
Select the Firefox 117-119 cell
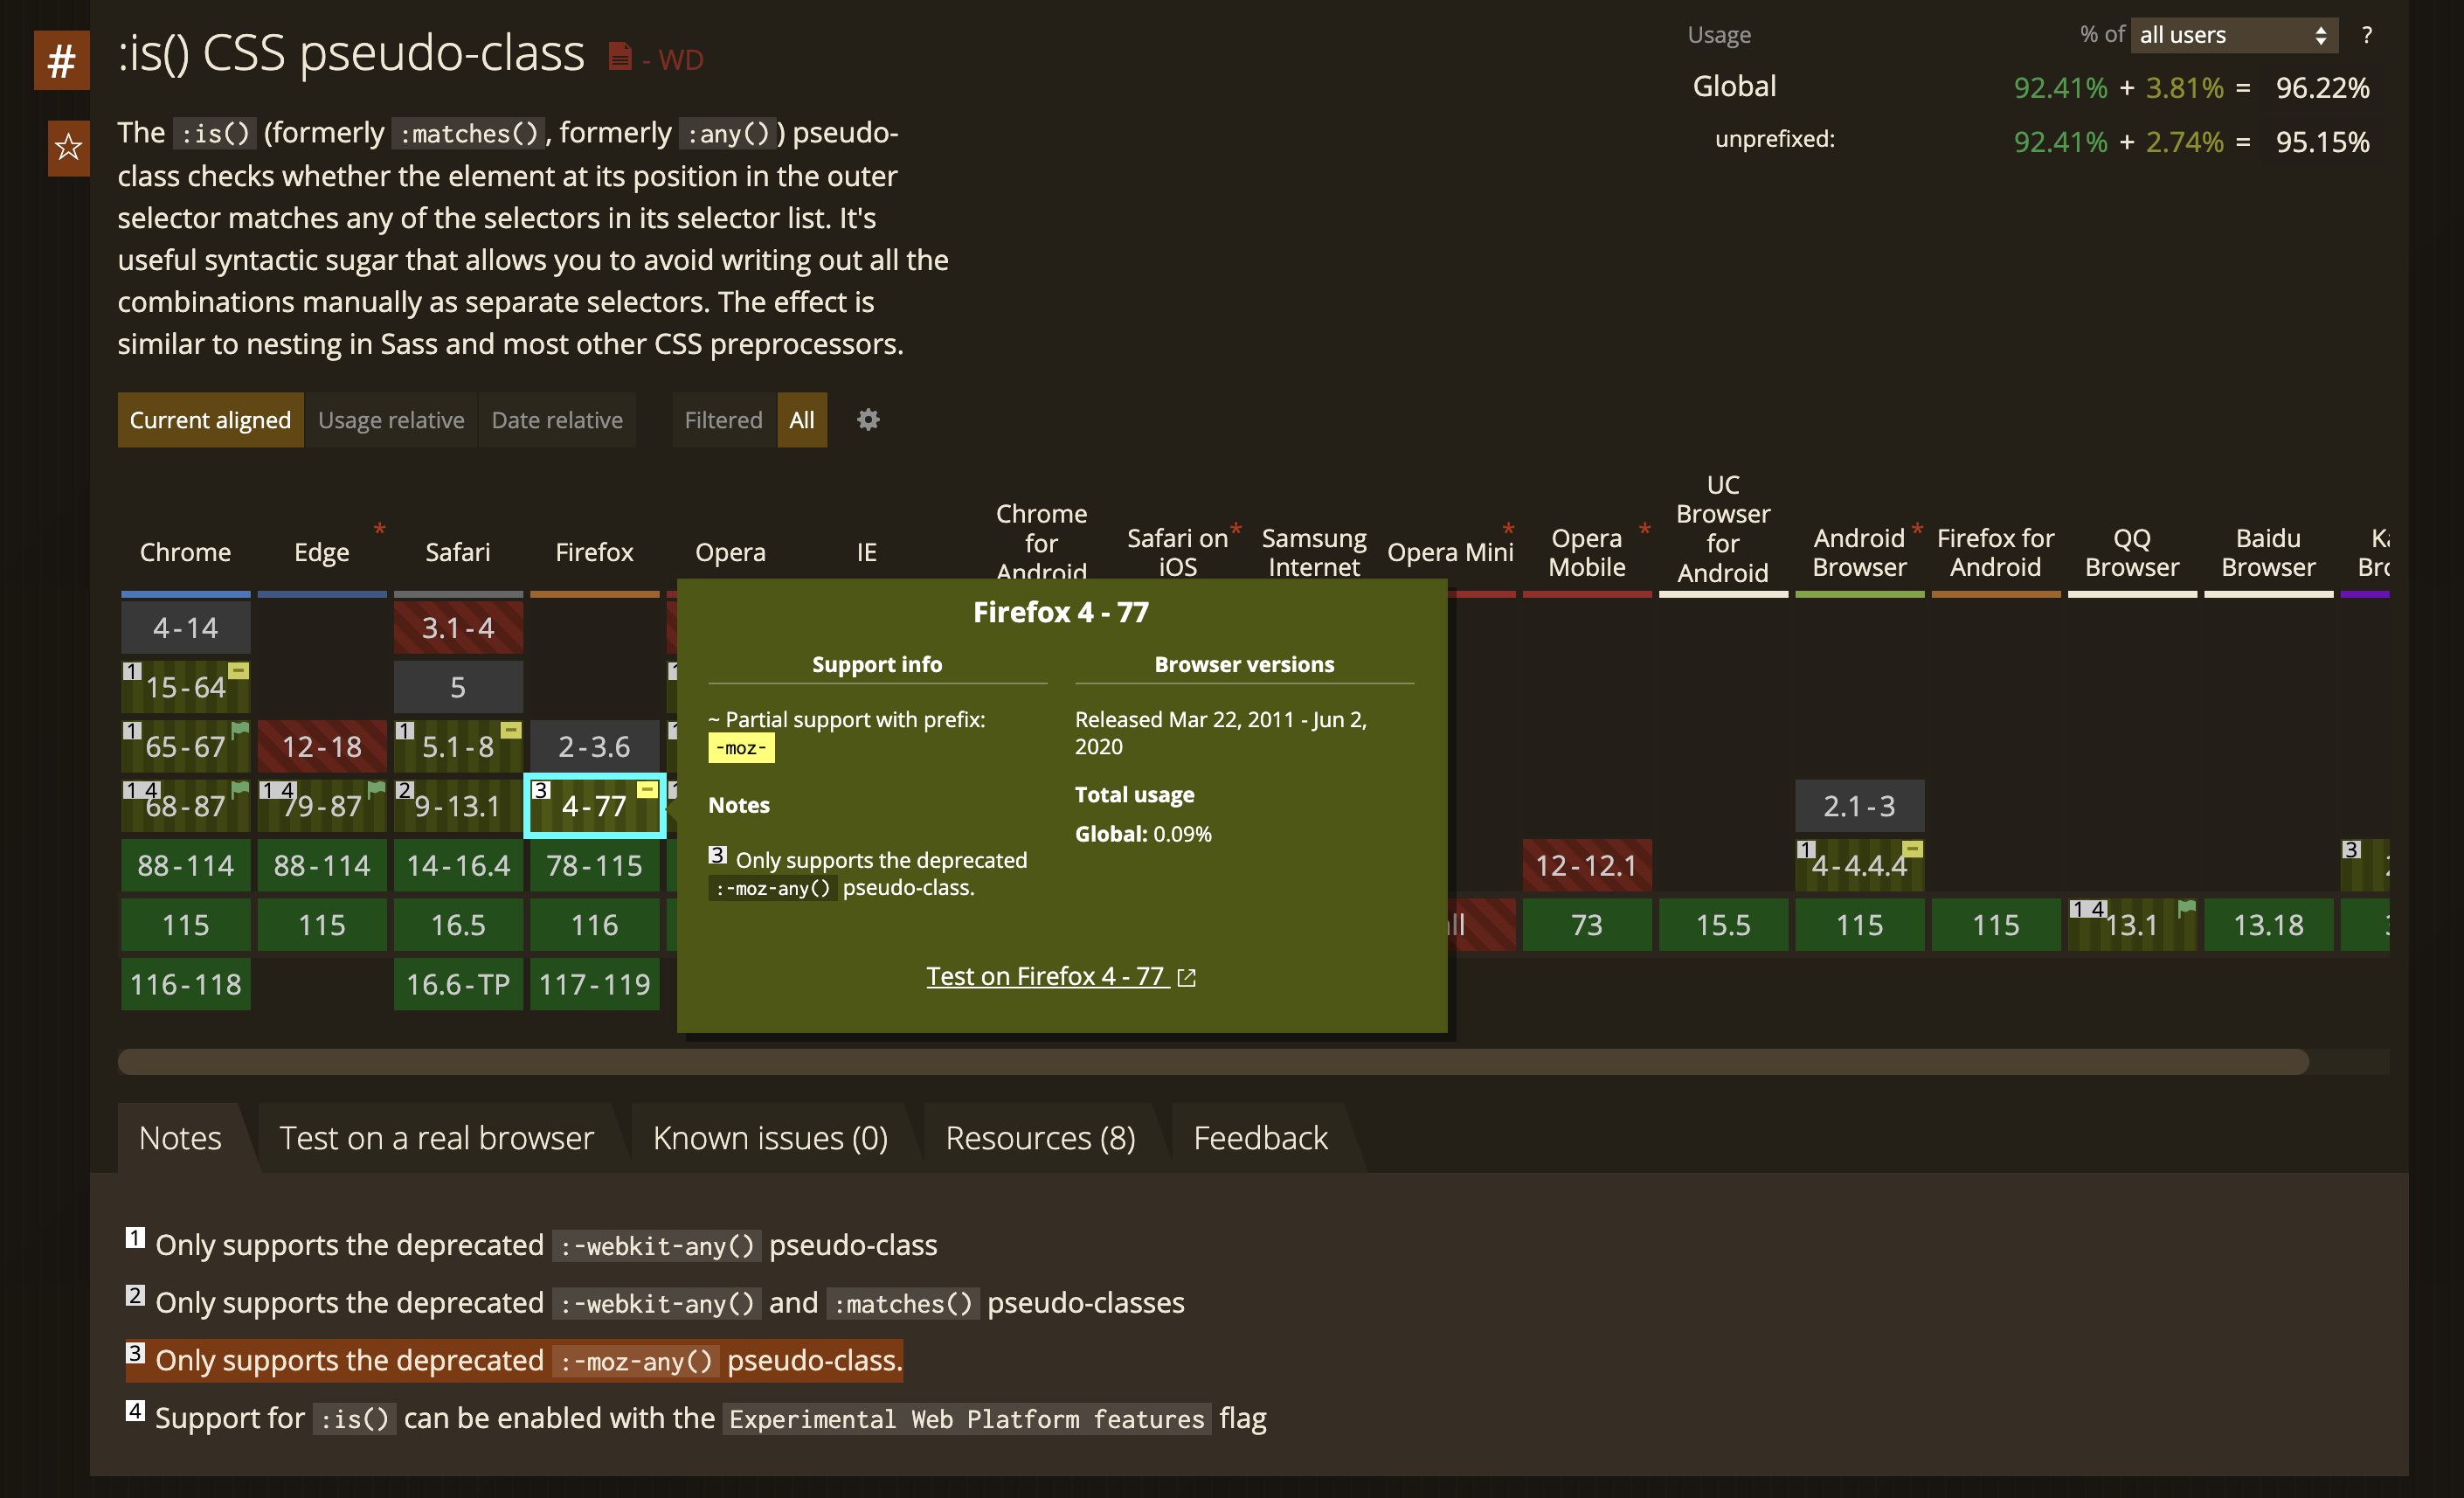pos(595,984)
